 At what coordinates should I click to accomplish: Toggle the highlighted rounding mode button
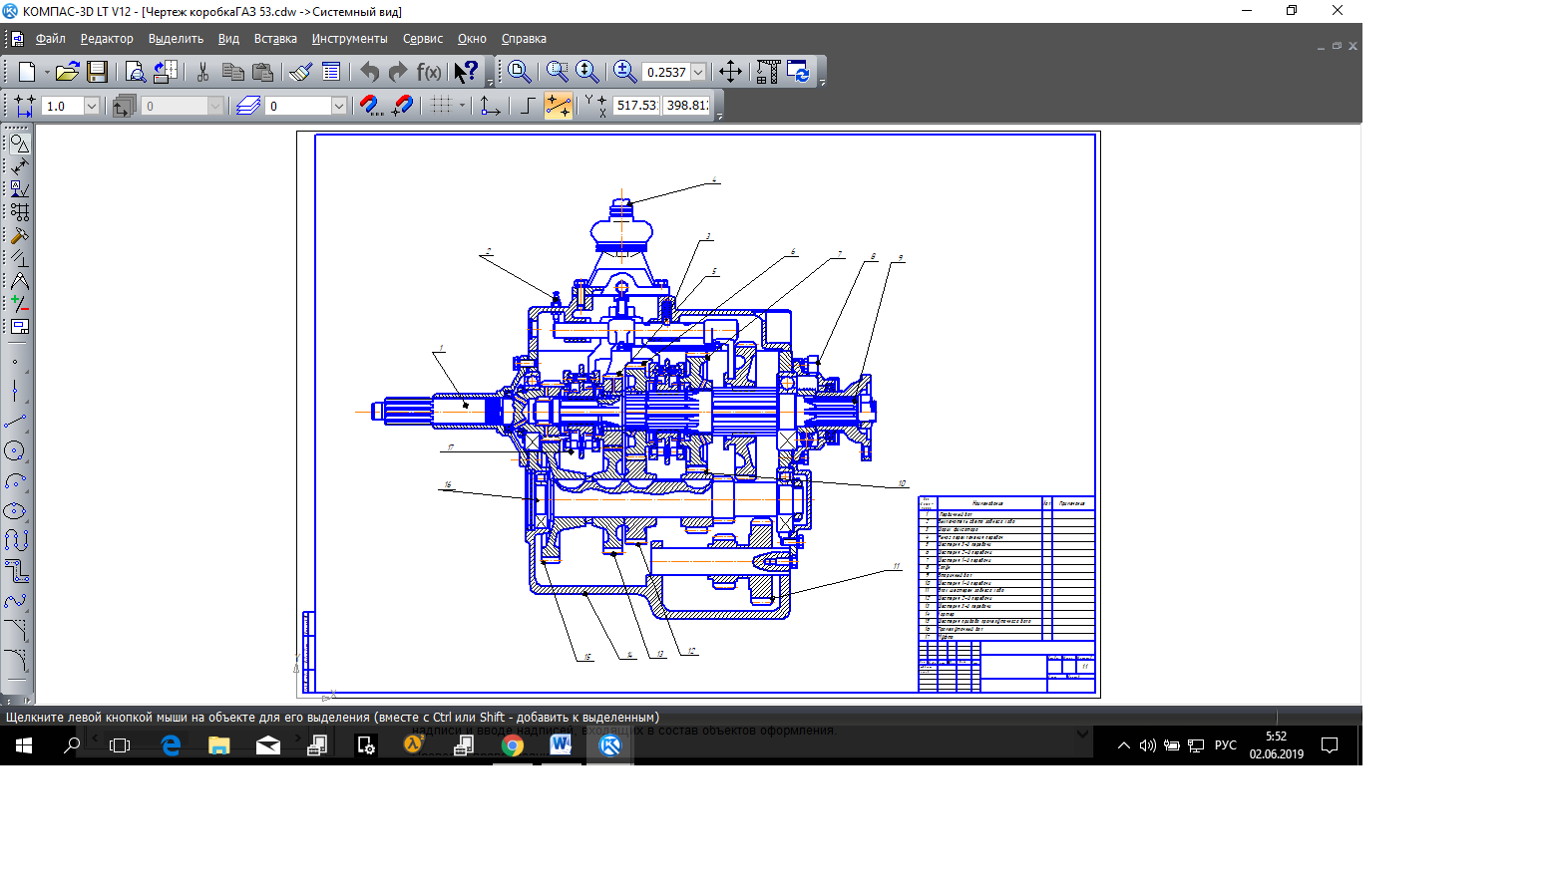[559, 106]
